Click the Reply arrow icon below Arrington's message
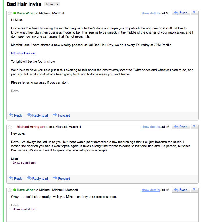 (11, 178)
